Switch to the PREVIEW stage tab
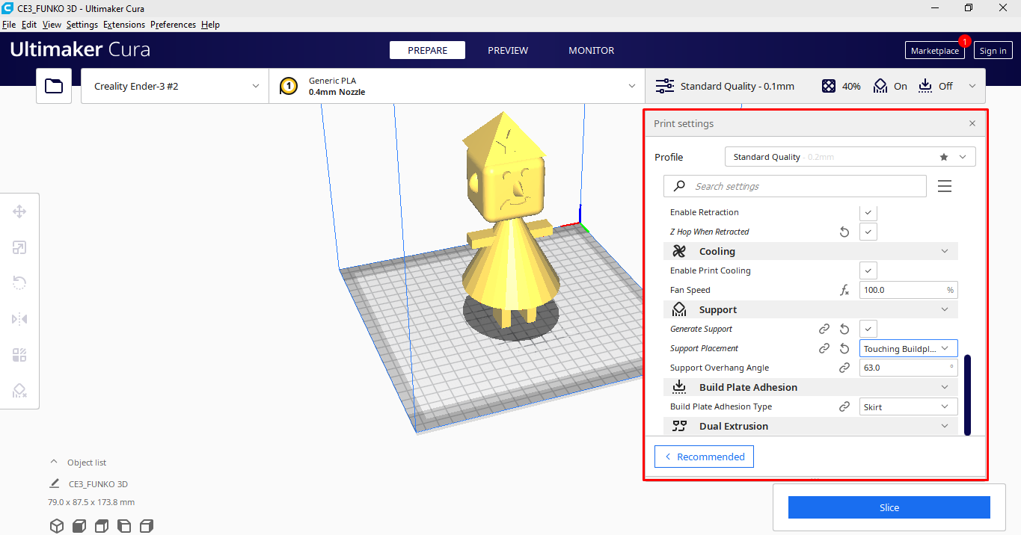 (508, 50)
